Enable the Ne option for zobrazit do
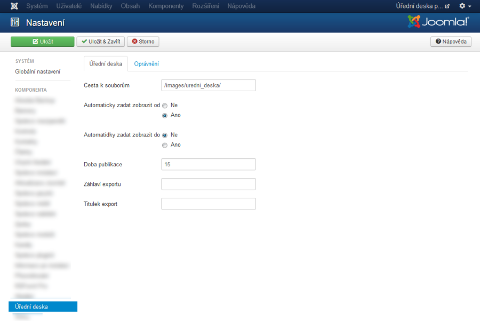Screen dimensions: 480x323 click(165, 135)
